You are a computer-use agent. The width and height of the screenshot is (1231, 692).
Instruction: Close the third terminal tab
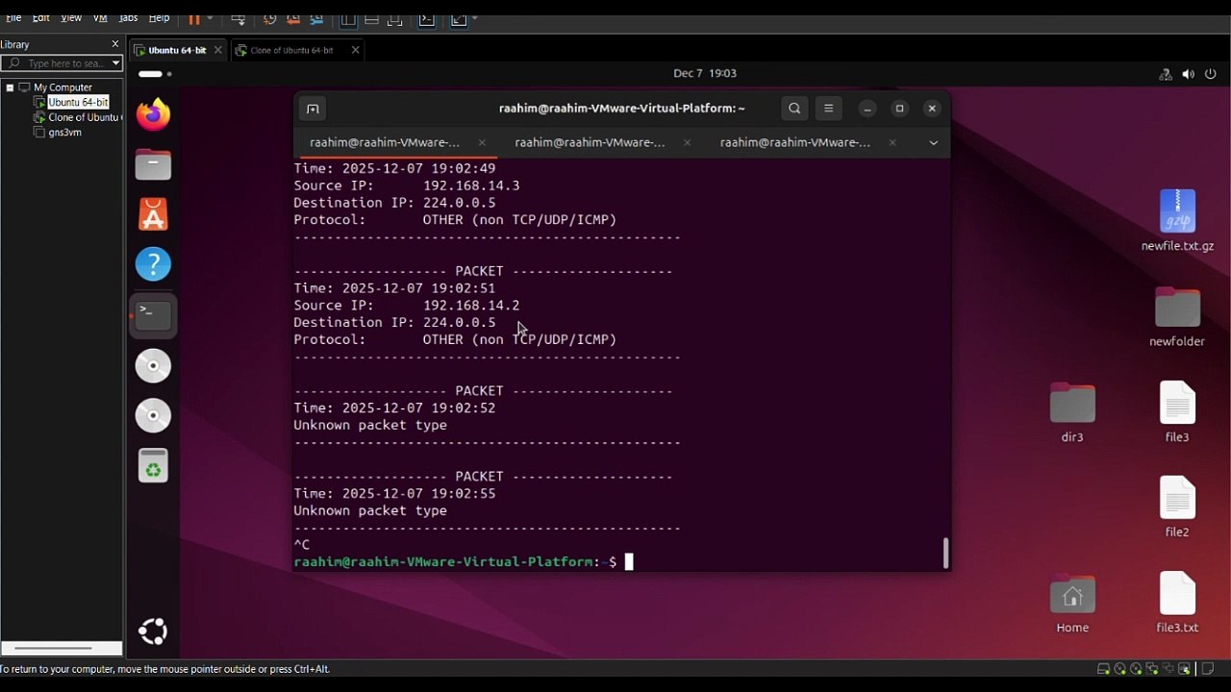pos(892,142)
